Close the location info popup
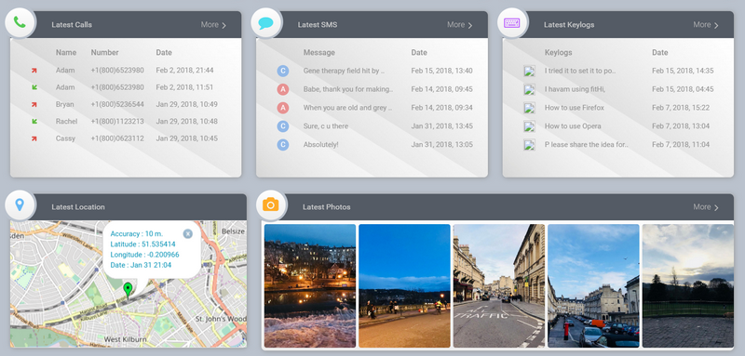The height and width of the screenshot is (356, 745). (x=188, y=233)
